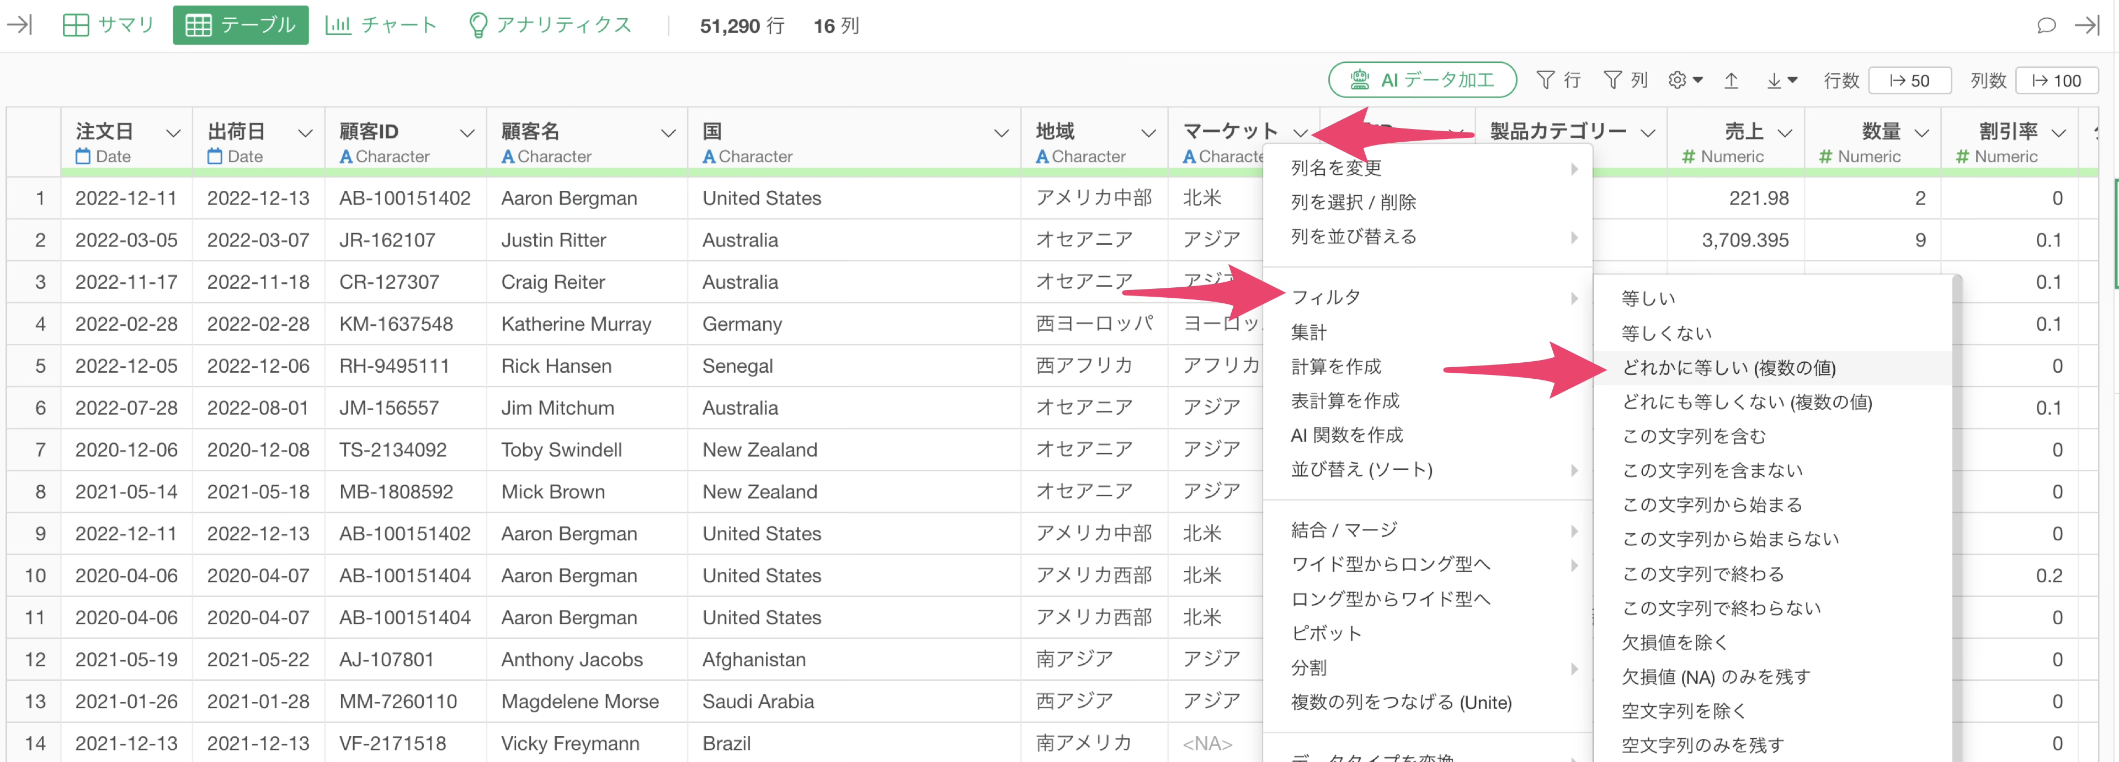
Task: Switch to the チャート tab
Action: point(381,25)
